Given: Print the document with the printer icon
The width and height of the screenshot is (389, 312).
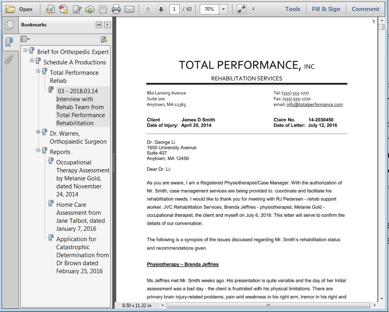Looking at the screenshot, I should pos(116,10).
